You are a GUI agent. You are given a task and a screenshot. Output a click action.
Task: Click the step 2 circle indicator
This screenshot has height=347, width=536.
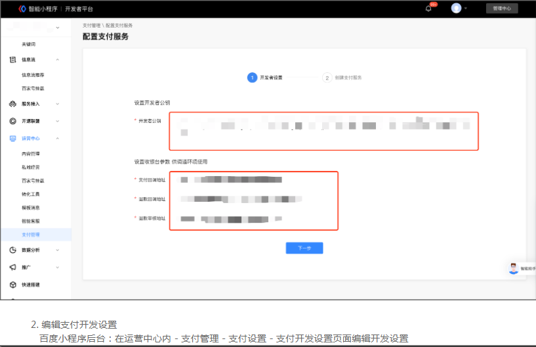[x=327, y=78]
